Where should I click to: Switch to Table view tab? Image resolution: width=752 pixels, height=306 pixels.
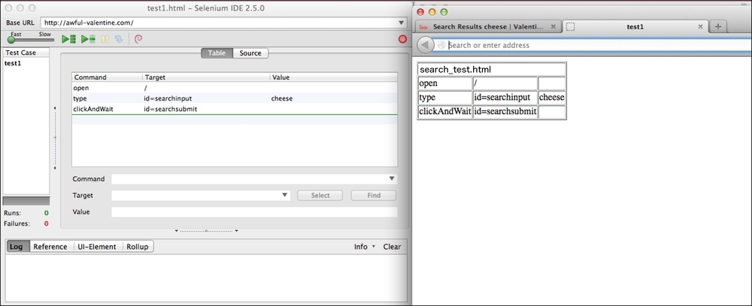[217, 53]
